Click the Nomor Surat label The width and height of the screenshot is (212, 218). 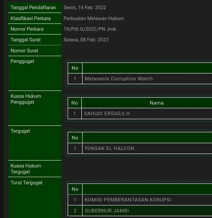(24, 51)
